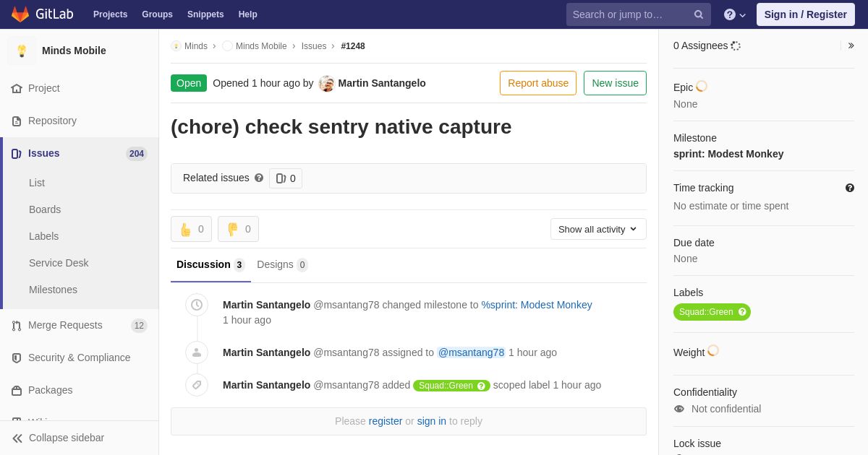868x455 pixels.
Task: Open the Snippets menu item
Action: coord(205,14)
